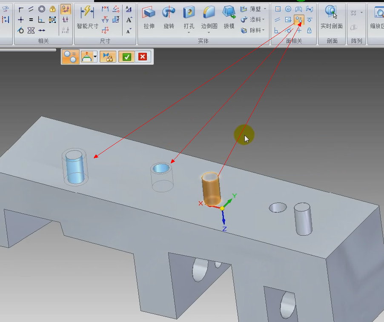
Task: Toggle the Persist relationship lock button
Action: [108, 57]
